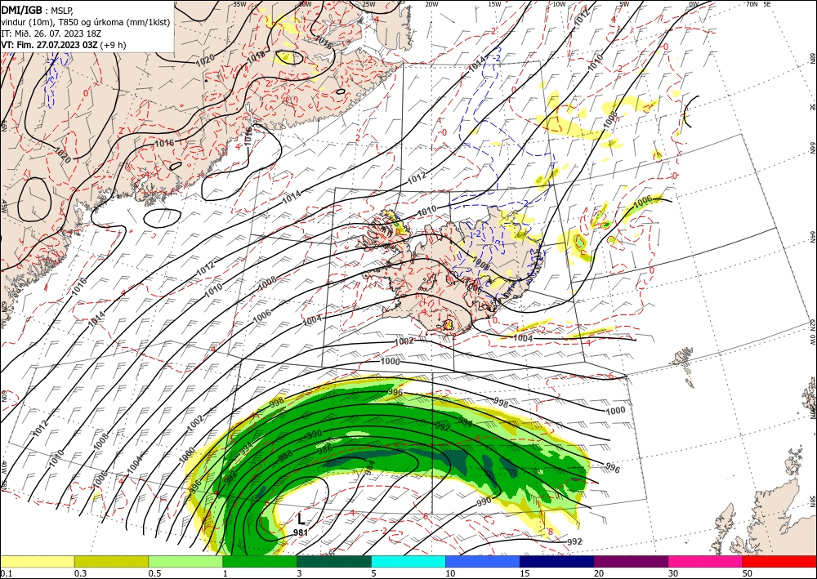817x579 pixels.
Task: Click the '5W' longitude label
Action: coord(624,4)
